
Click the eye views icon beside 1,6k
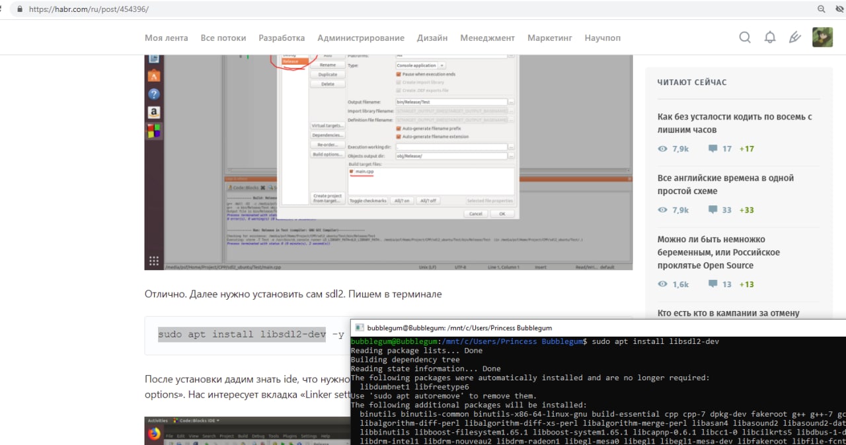[663, 285]
